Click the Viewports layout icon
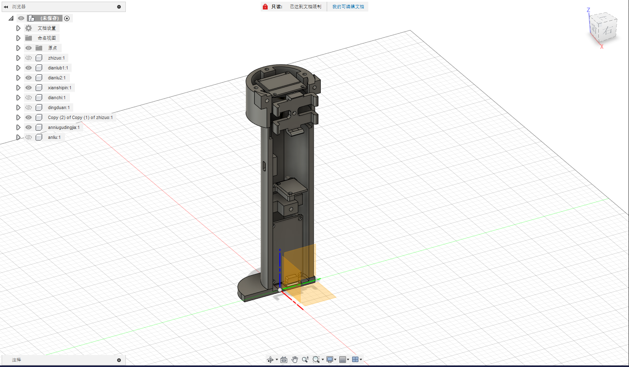Viewport: 629px width, 367px height. tap(355, 360)
